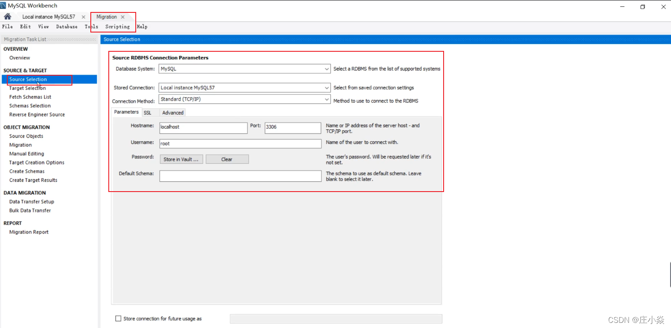Open the File menu

(x=7, y=27)
